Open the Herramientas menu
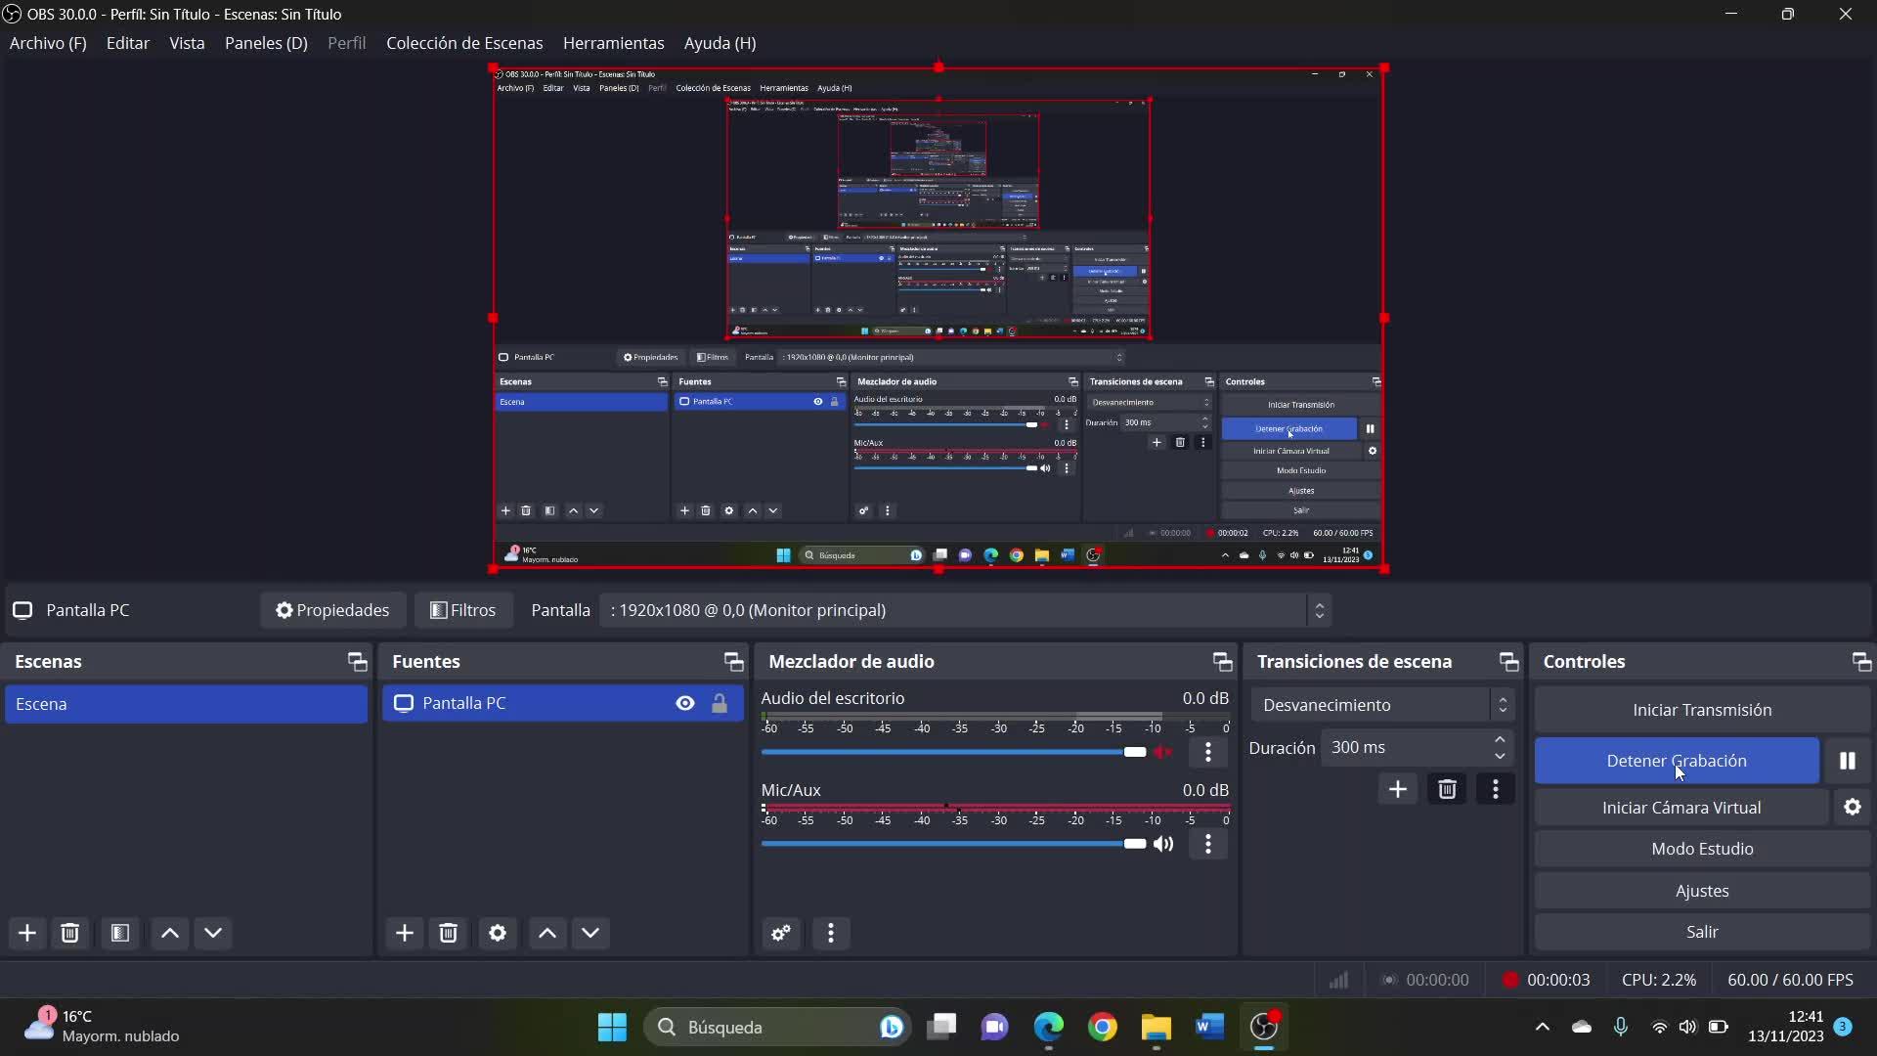 coord(613,43)
